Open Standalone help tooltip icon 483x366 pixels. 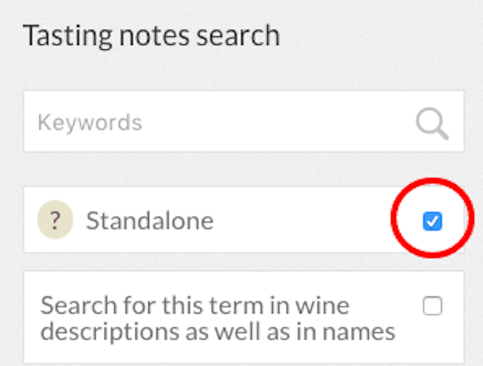[56, 220]
